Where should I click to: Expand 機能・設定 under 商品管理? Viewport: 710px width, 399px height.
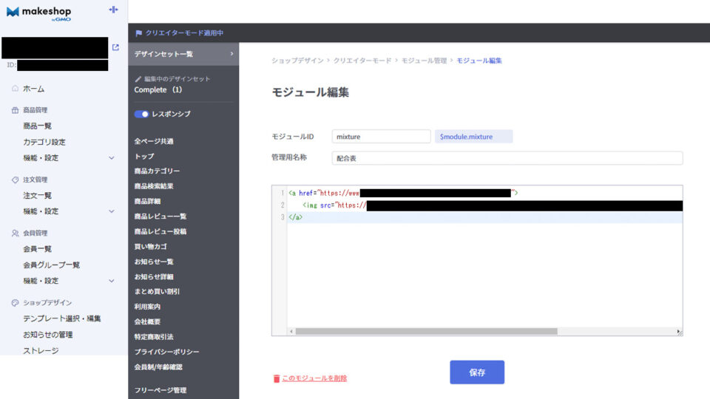(112, 158)
